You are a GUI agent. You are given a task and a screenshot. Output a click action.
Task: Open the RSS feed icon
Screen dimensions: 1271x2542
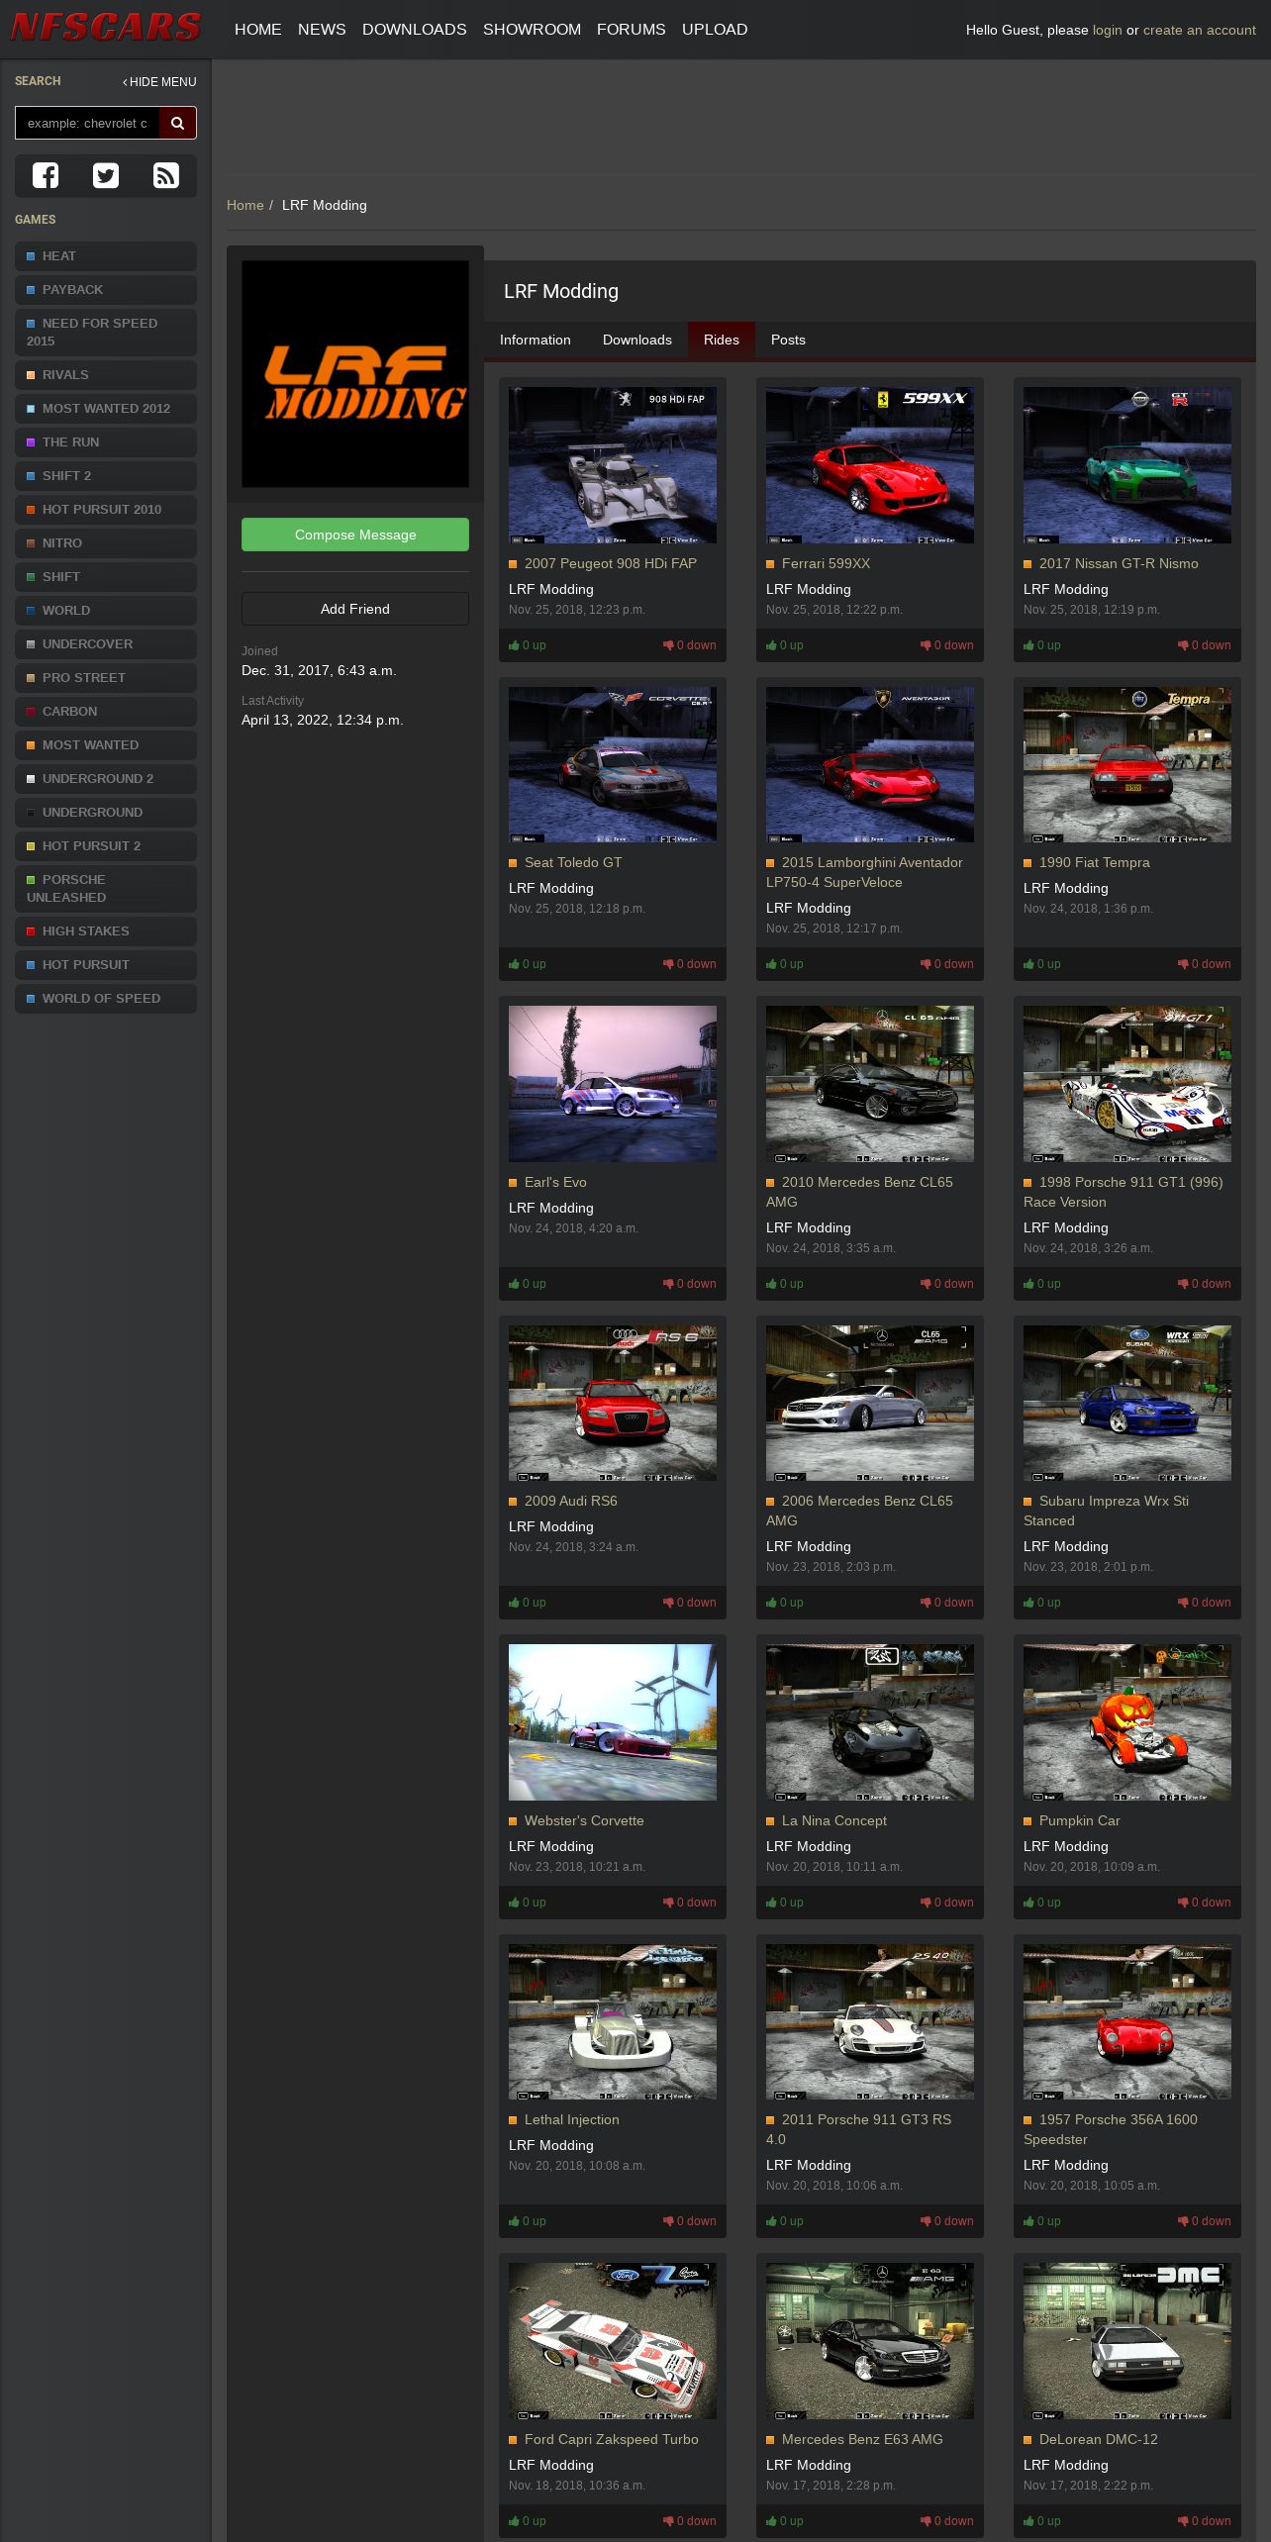tap(165, 175)
